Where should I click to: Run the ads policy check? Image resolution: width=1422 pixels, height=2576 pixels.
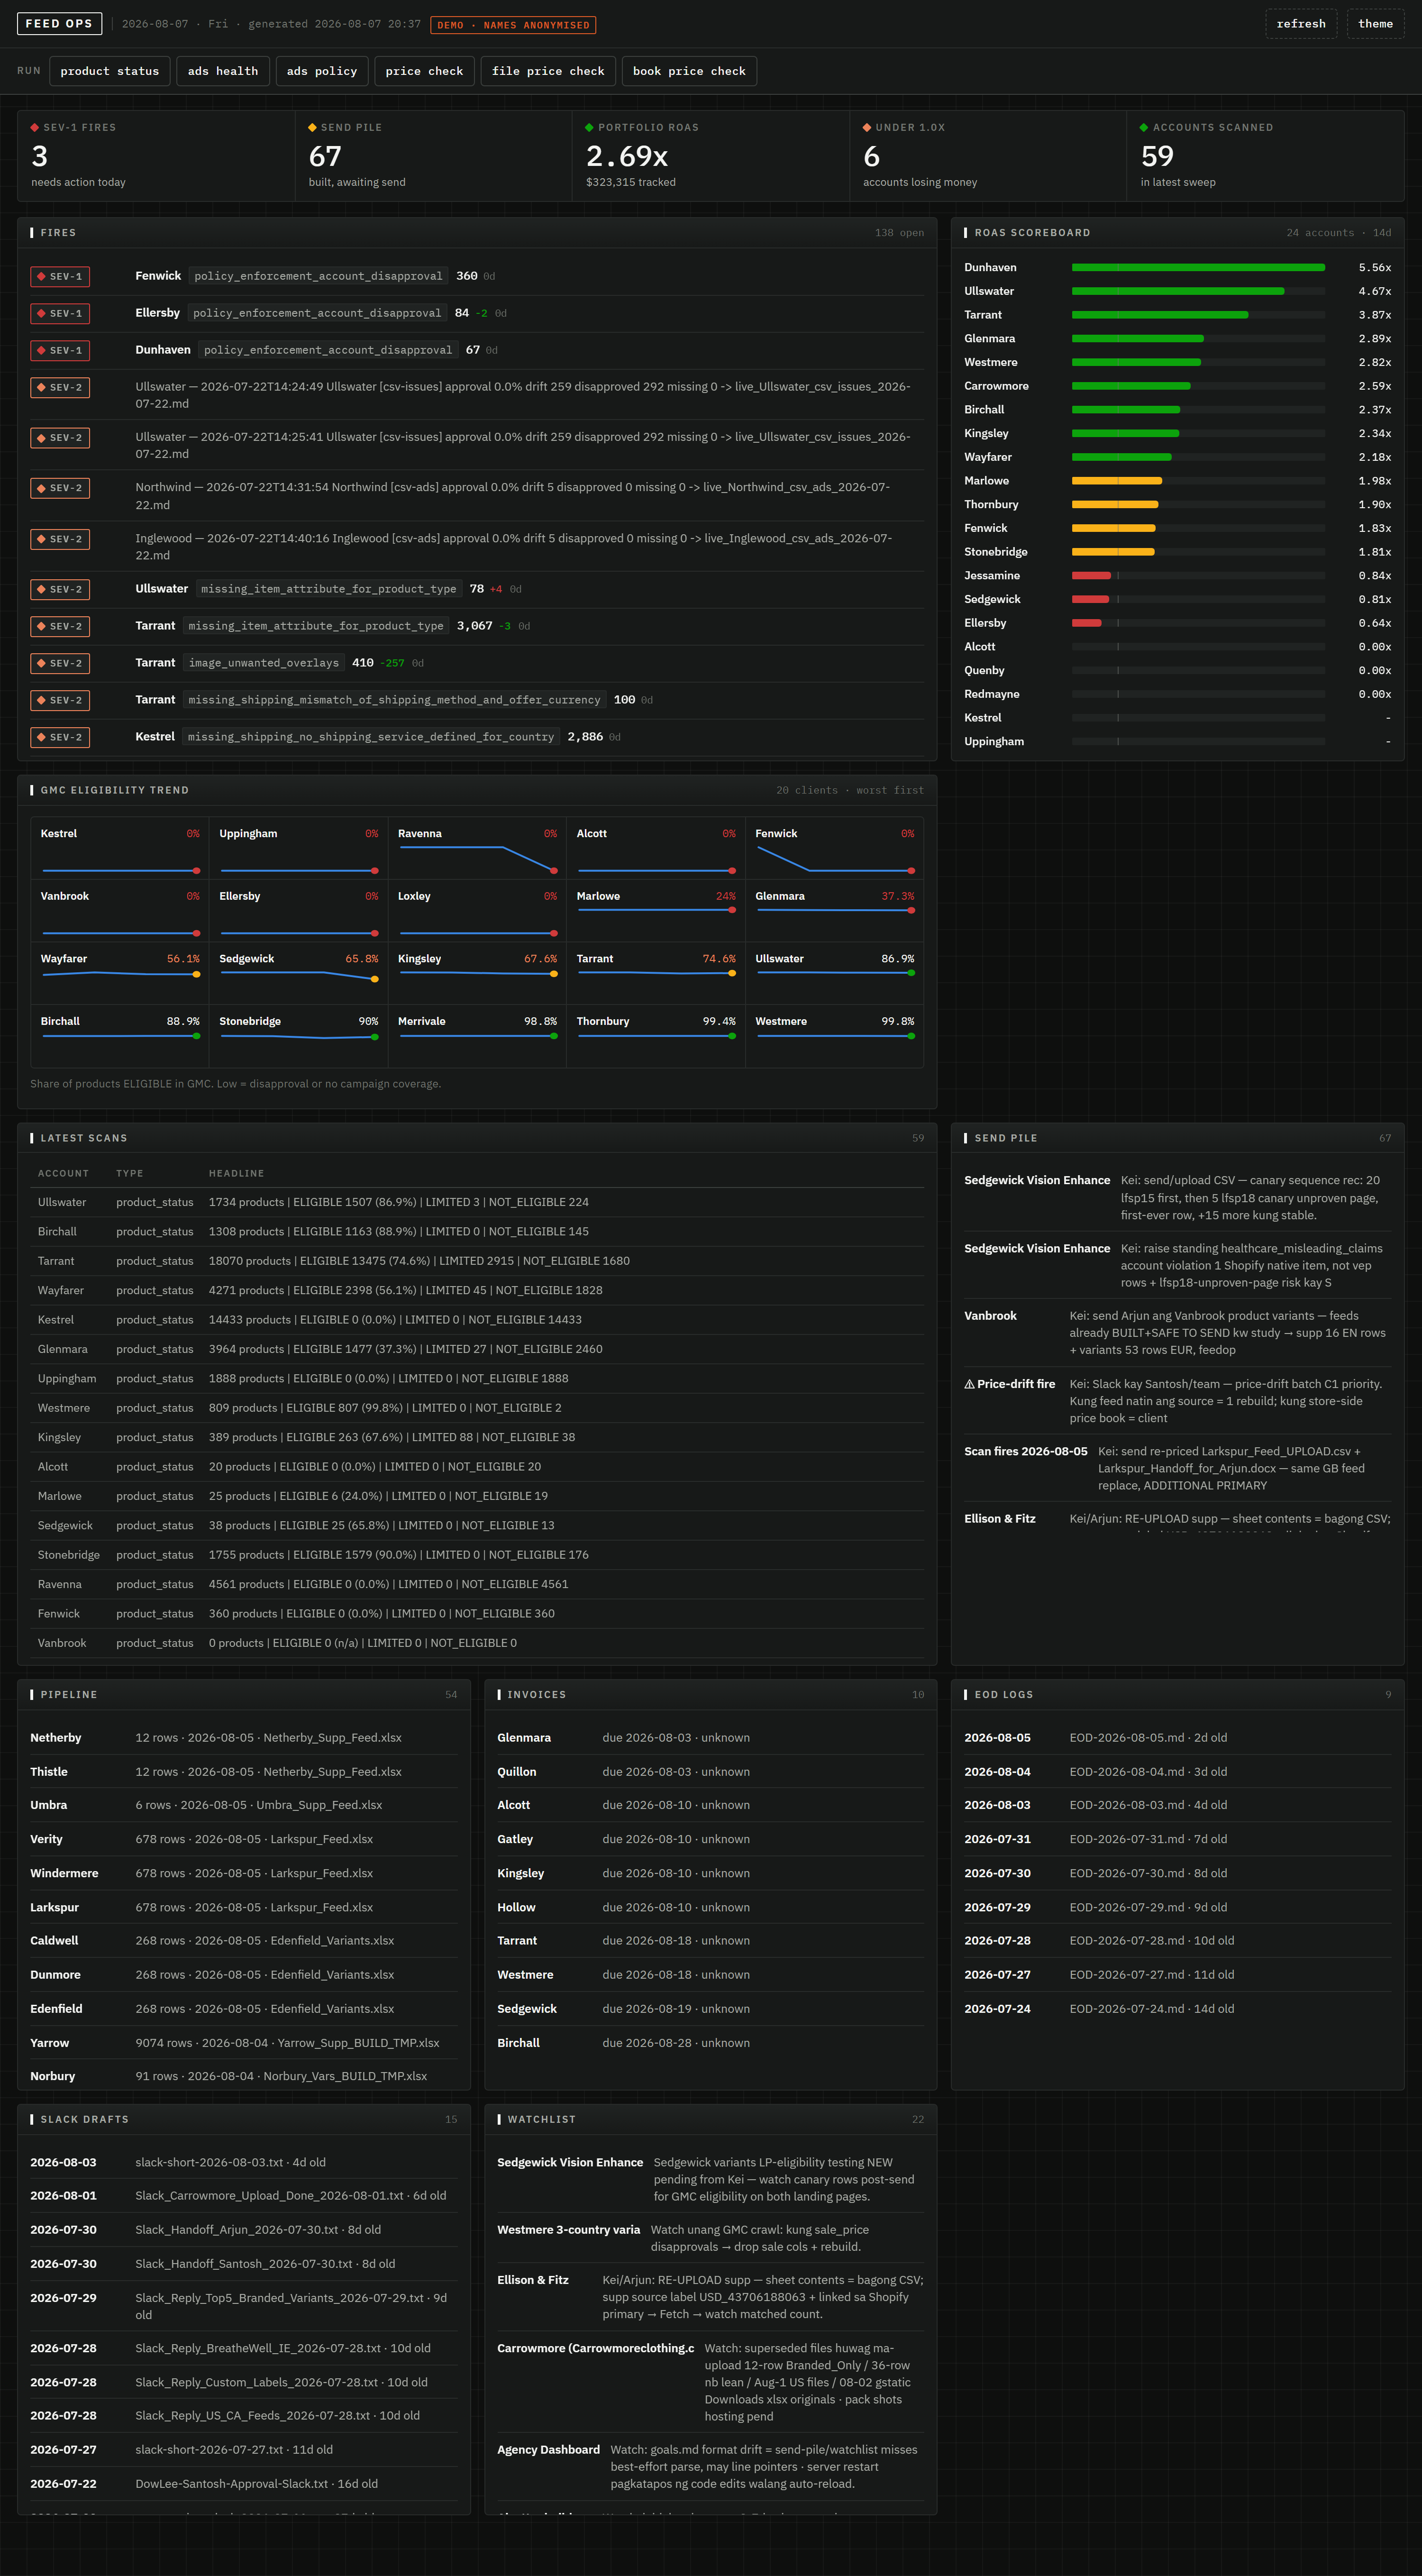coord(322,71)
